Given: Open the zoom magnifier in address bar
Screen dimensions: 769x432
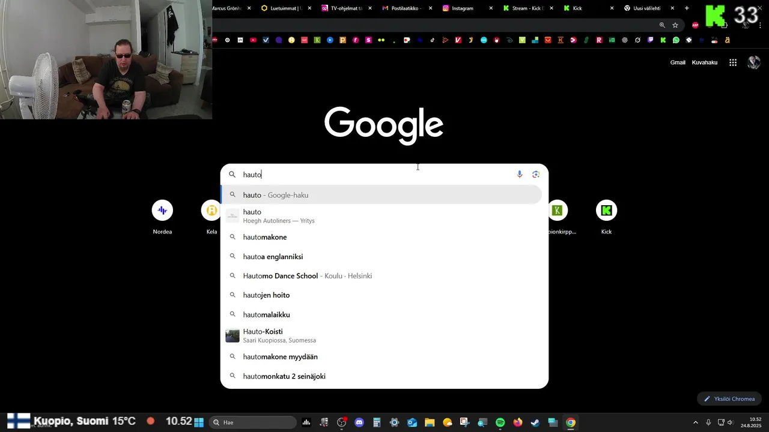Looking at the screenshot, I should tap(662, 25).
